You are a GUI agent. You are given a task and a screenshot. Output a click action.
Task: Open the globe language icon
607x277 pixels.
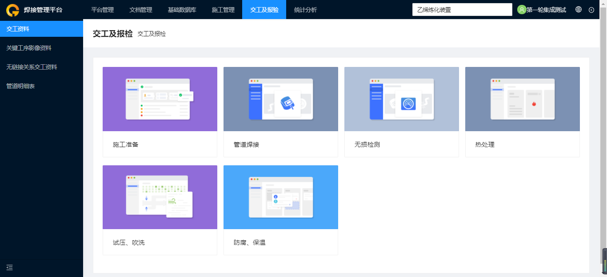(579, 9)
